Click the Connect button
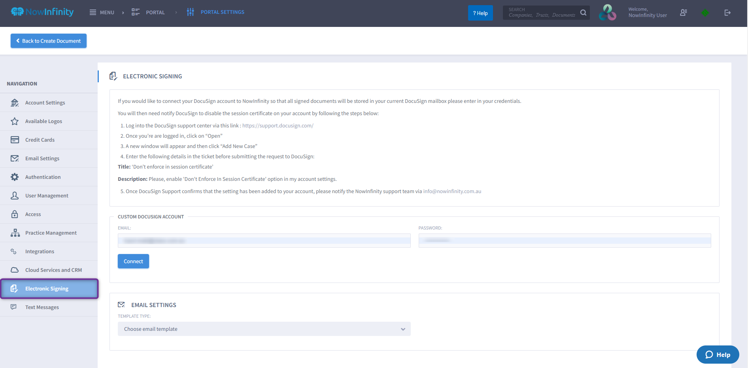 (x=133, y=261)
